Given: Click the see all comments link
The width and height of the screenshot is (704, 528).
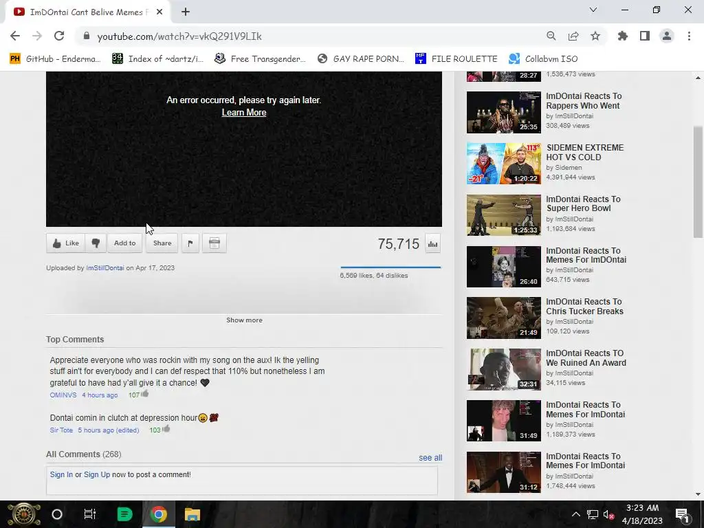Looking at the screenshot, I should pos(430,457).
